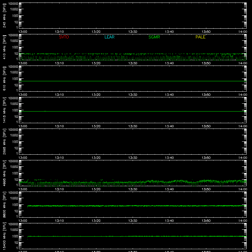Click the 1000 y-axis label in the 2695 MHz panel
The height and width of the screenshot is (252, 252).
tap(14, 135)
